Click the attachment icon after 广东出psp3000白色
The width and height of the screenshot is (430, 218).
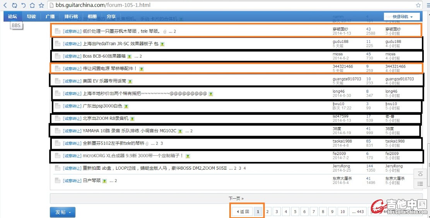(x=126, y=106)
